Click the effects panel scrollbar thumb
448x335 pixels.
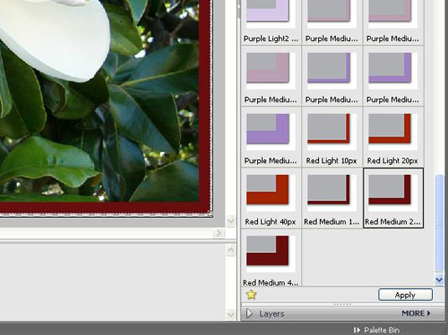click(439, 223)
